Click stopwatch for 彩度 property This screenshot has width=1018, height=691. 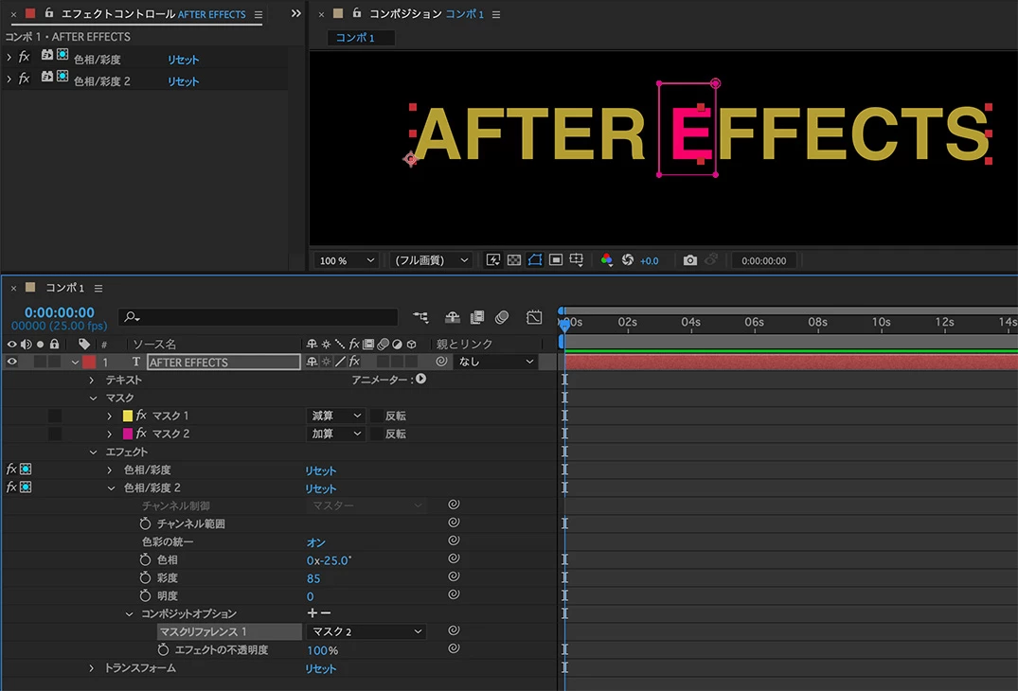pos(146,577)
